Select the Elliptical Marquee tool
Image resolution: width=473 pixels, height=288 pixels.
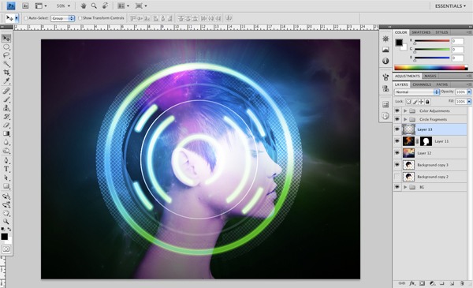[6, 47]
